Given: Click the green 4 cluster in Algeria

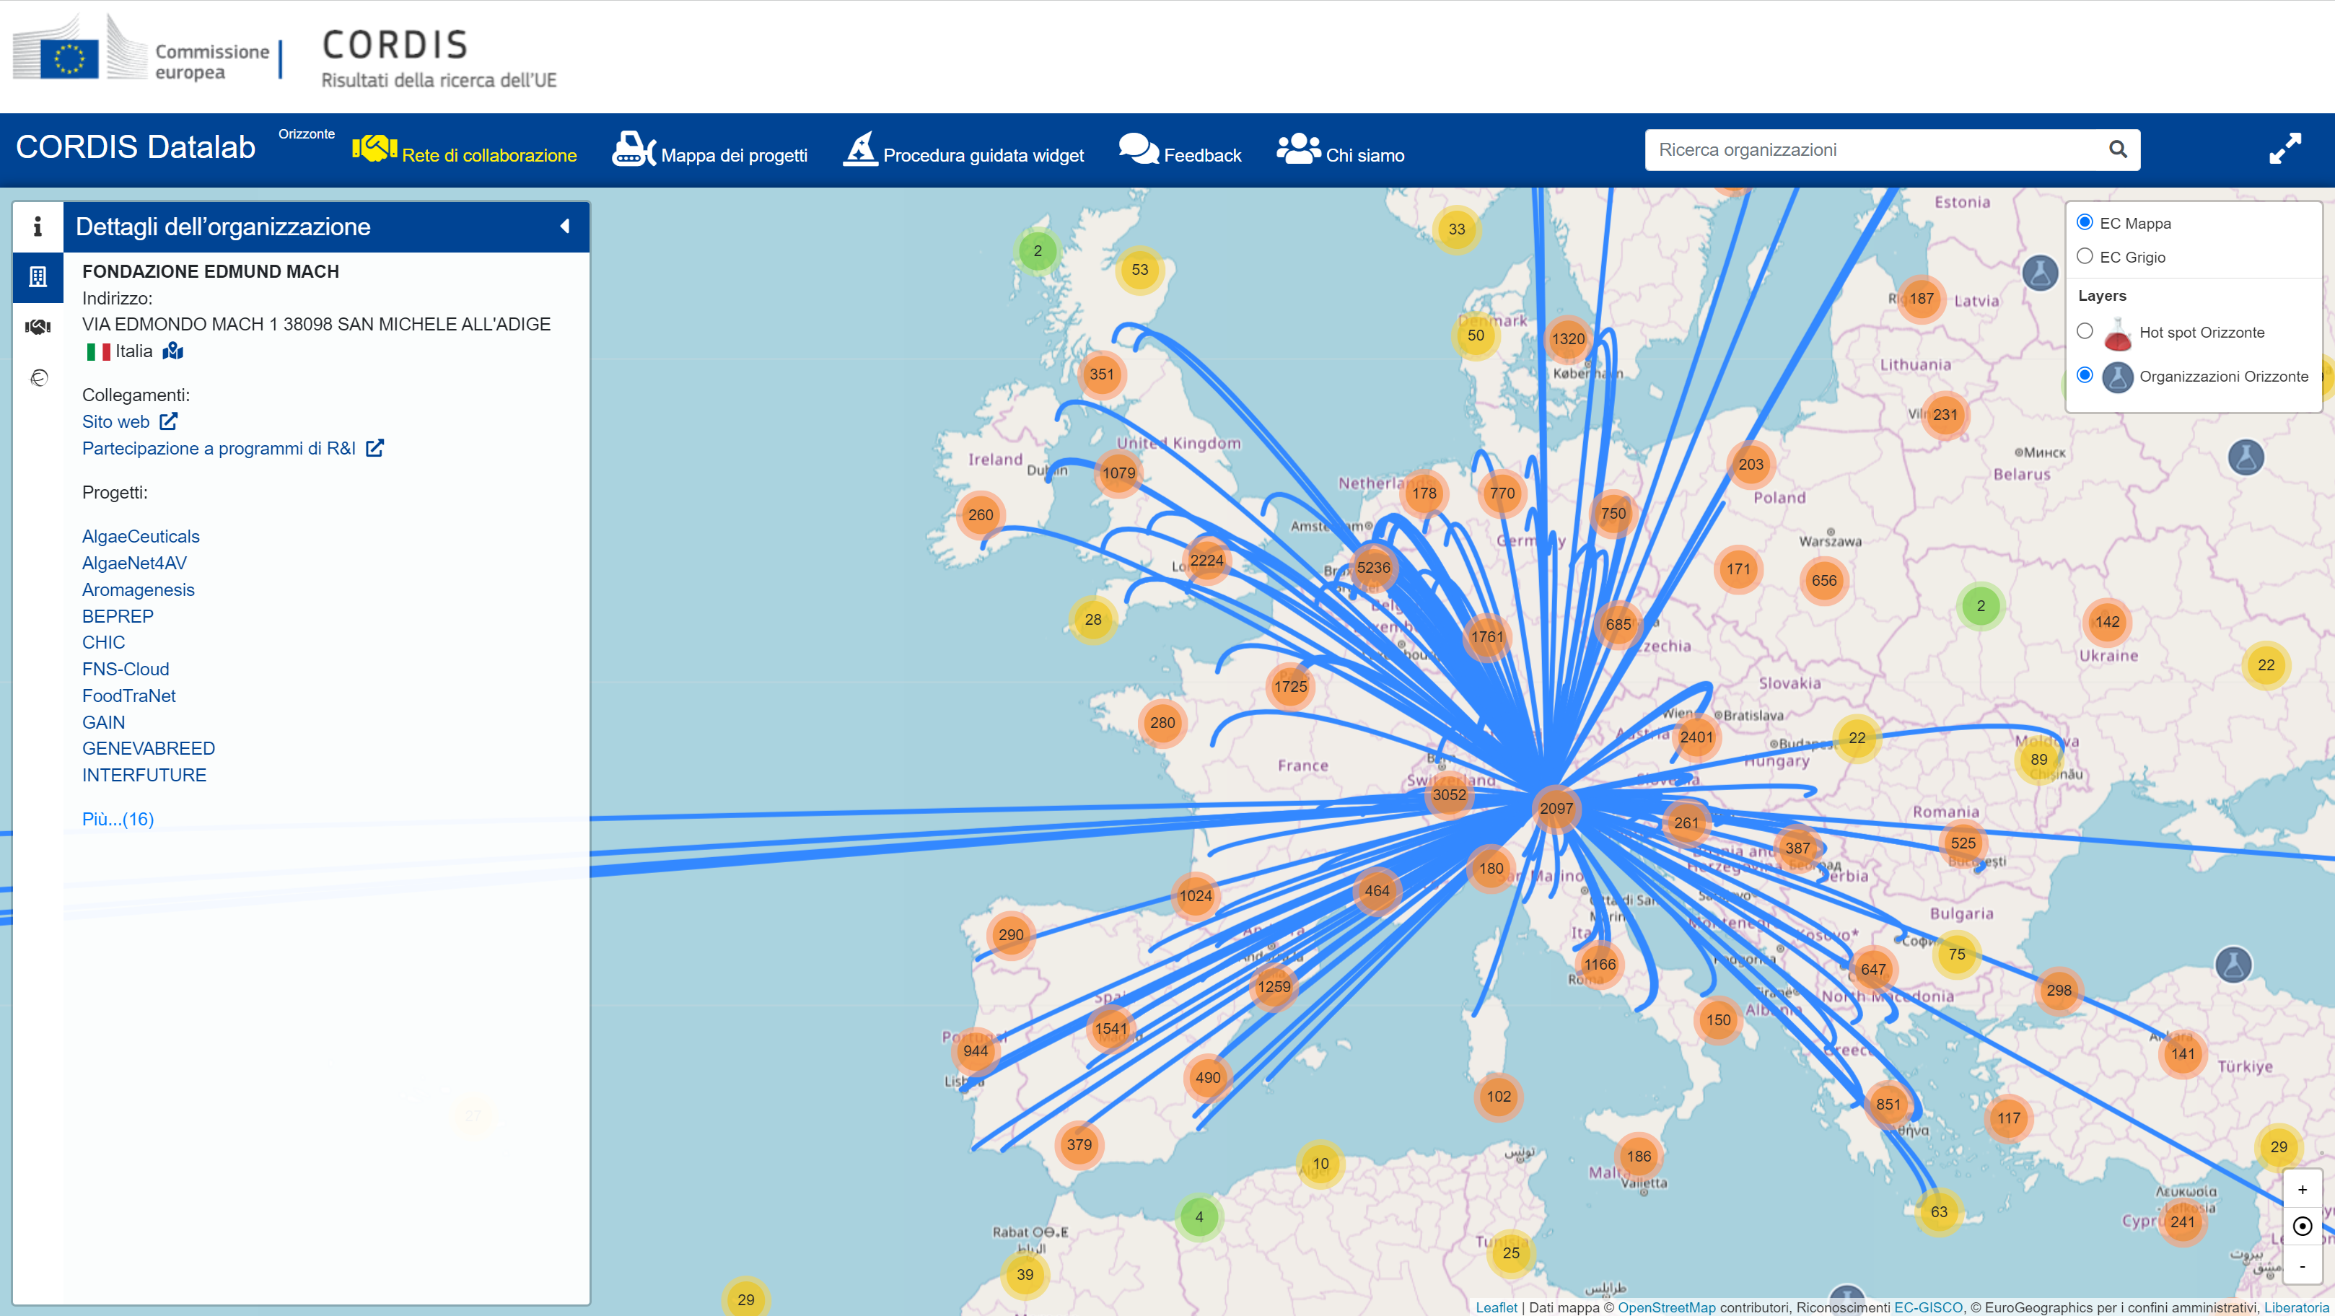Looking at the screenshot, I should (1199, 1217).
